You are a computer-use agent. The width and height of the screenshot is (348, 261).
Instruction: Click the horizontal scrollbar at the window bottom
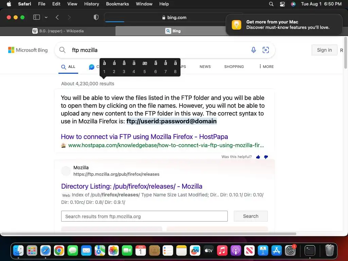pyautogui.click(x=148, y=234)
